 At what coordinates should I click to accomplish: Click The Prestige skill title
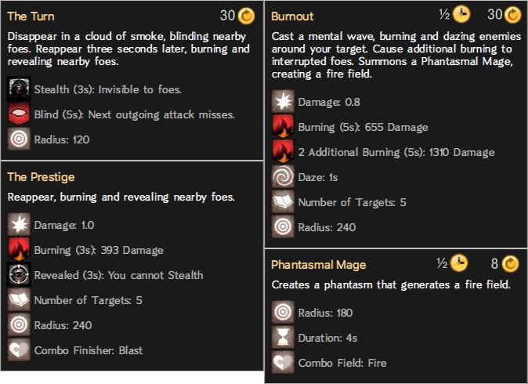[41, 177]
